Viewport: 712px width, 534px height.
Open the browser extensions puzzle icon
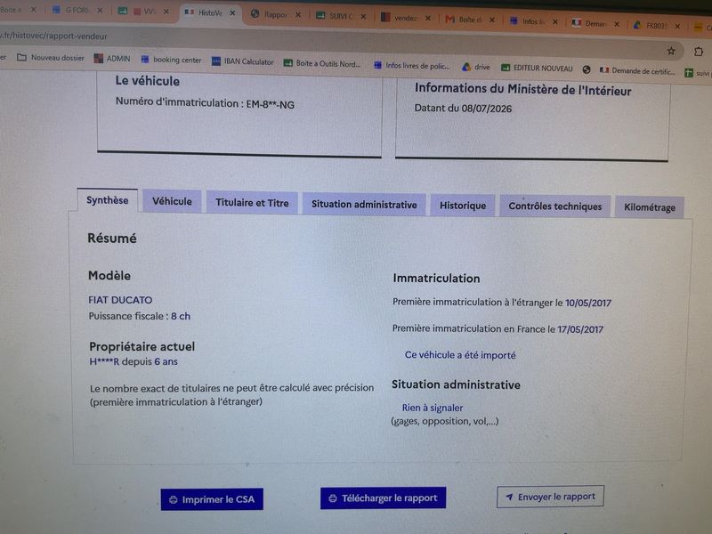(699, 52)
